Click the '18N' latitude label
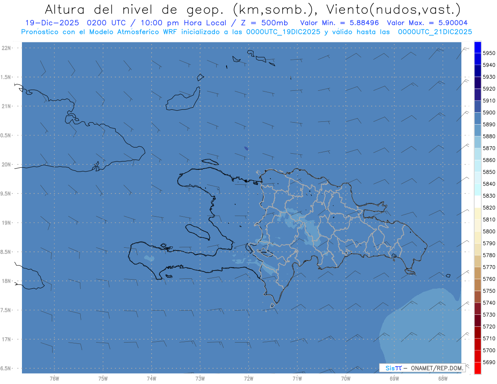This screenshot has height=384, width=497. coord(7,281)
